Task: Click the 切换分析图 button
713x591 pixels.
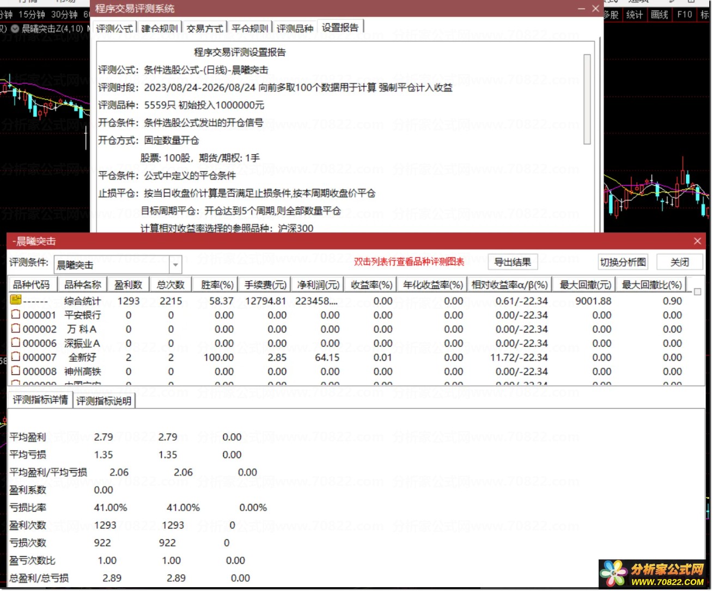Action: (623, 262)
